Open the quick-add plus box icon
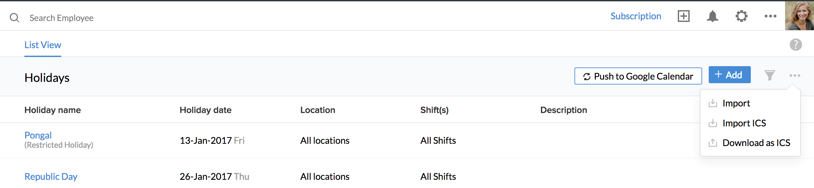Image resolution: width=814 pixels, height=188 pixels. [684, 16]
